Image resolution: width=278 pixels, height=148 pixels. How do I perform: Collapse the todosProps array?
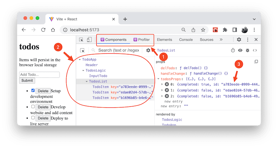coord(158,79)
